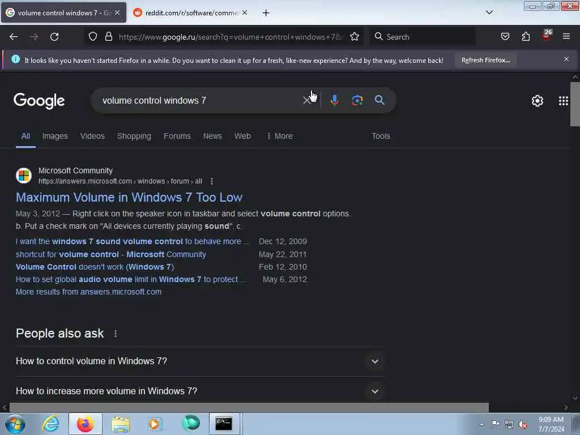Save page to Pocket
Image resolution: width=580 pixels, height=435 pixels.
click(x=505, y=37)
